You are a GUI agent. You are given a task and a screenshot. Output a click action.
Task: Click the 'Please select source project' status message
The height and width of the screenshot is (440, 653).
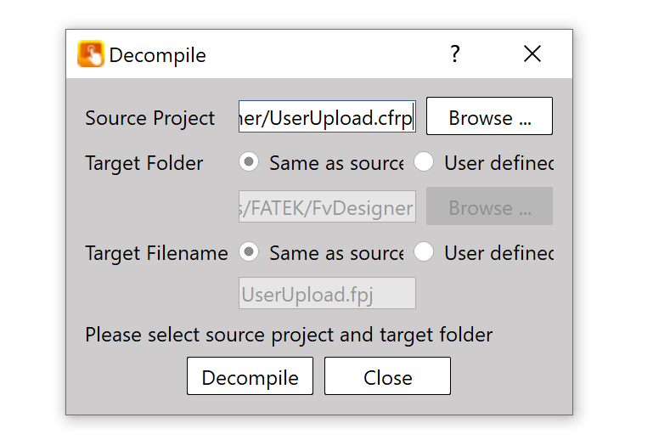point(289,335)
